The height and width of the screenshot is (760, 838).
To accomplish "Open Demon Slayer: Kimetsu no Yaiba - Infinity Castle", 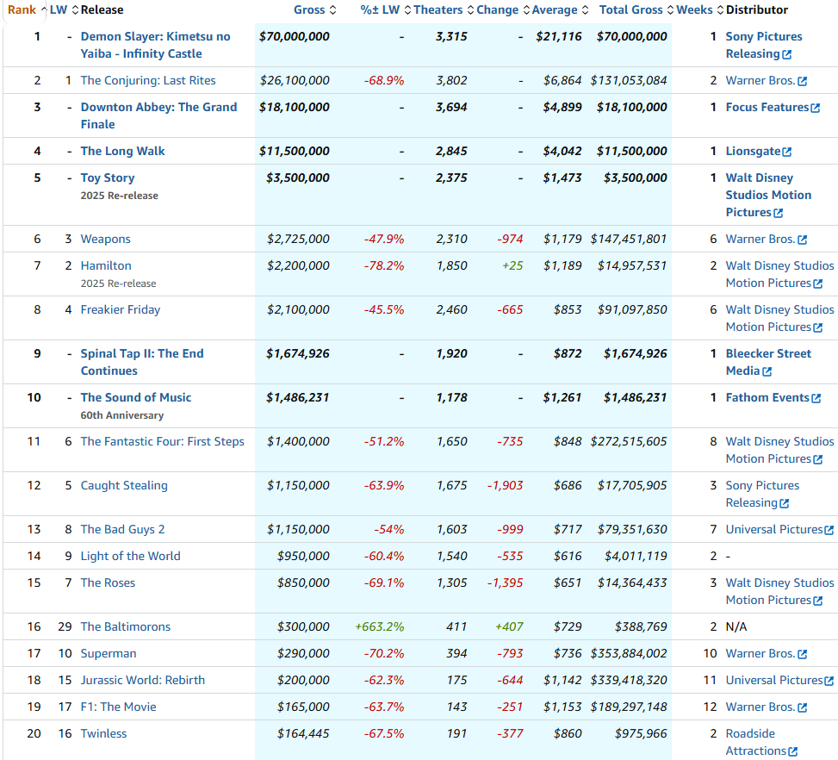I will coord(156,45).
